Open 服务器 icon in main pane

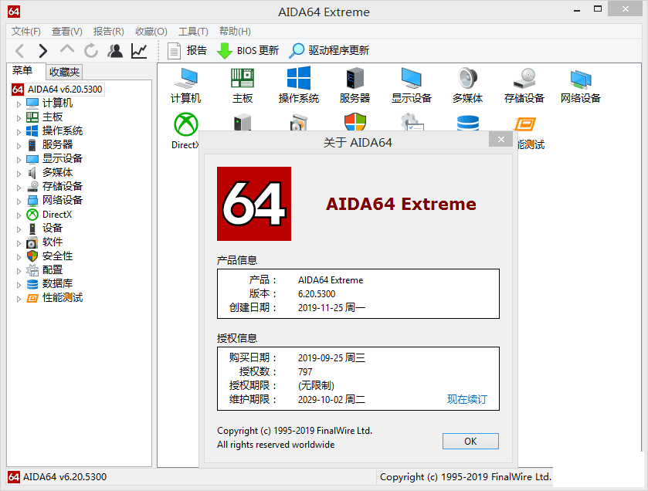pyautogui.click(x=355, y=86)
